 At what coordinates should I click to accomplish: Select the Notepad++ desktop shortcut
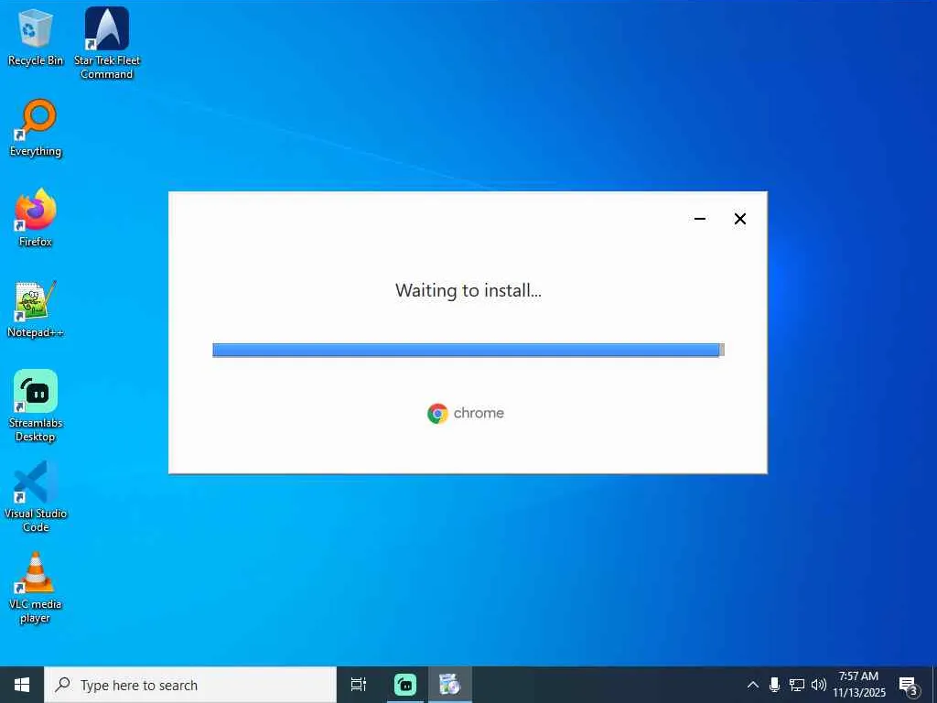tap(36, 309)
